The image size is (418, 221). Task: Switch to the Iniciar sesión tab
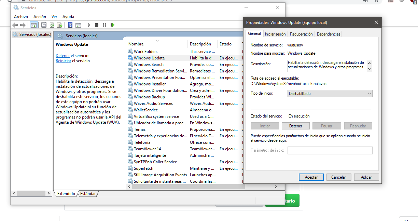[x=275, y=34]
